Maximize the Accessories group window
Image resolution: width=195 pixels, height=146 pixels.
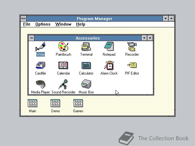pyautogui.click(x=150, y=38)
